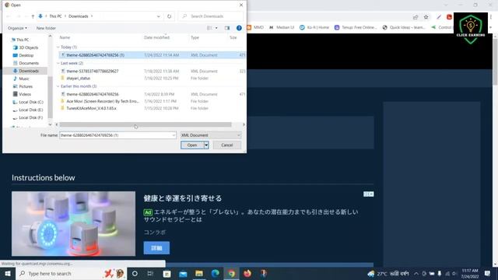Open the glowing devices ad thumbnail
Viewport: 498px width, 280px height.
pyautogui.click(x=73, y=223)
